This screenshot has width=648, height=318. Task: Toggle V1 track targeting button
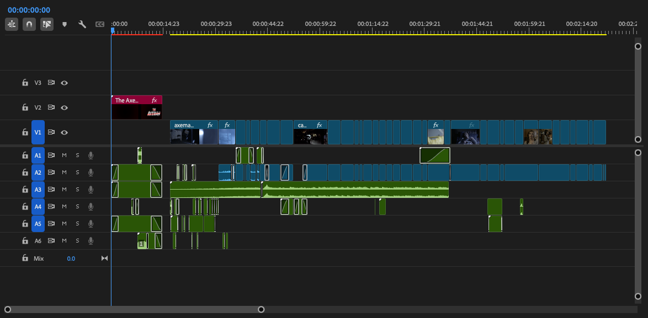coord(38,132)
